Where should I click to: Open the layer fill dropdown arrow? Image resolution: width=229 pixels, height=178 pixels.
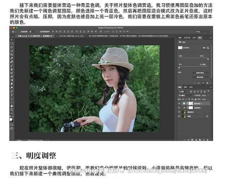click(208, 99)
